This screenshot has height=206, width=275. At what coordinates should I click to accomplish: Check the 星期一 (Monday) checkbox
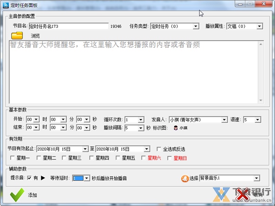click(x=12, y=158)
